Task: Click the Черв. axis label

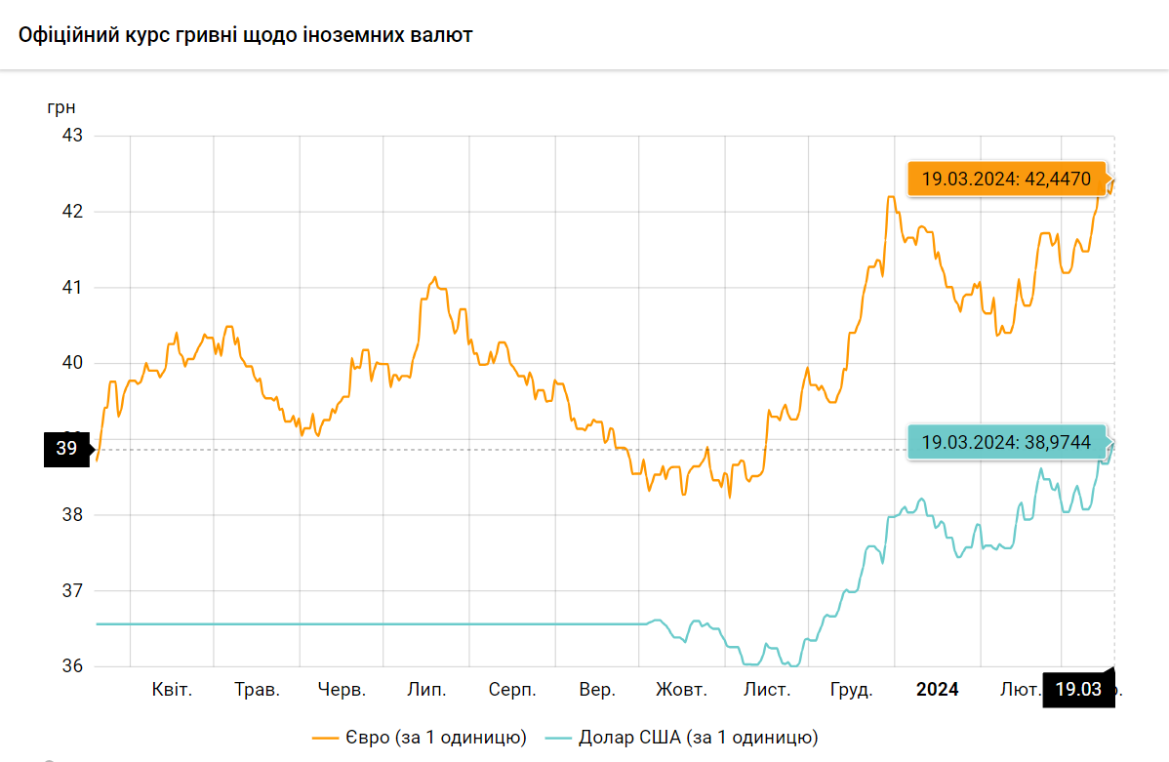Action: [342, 690]
